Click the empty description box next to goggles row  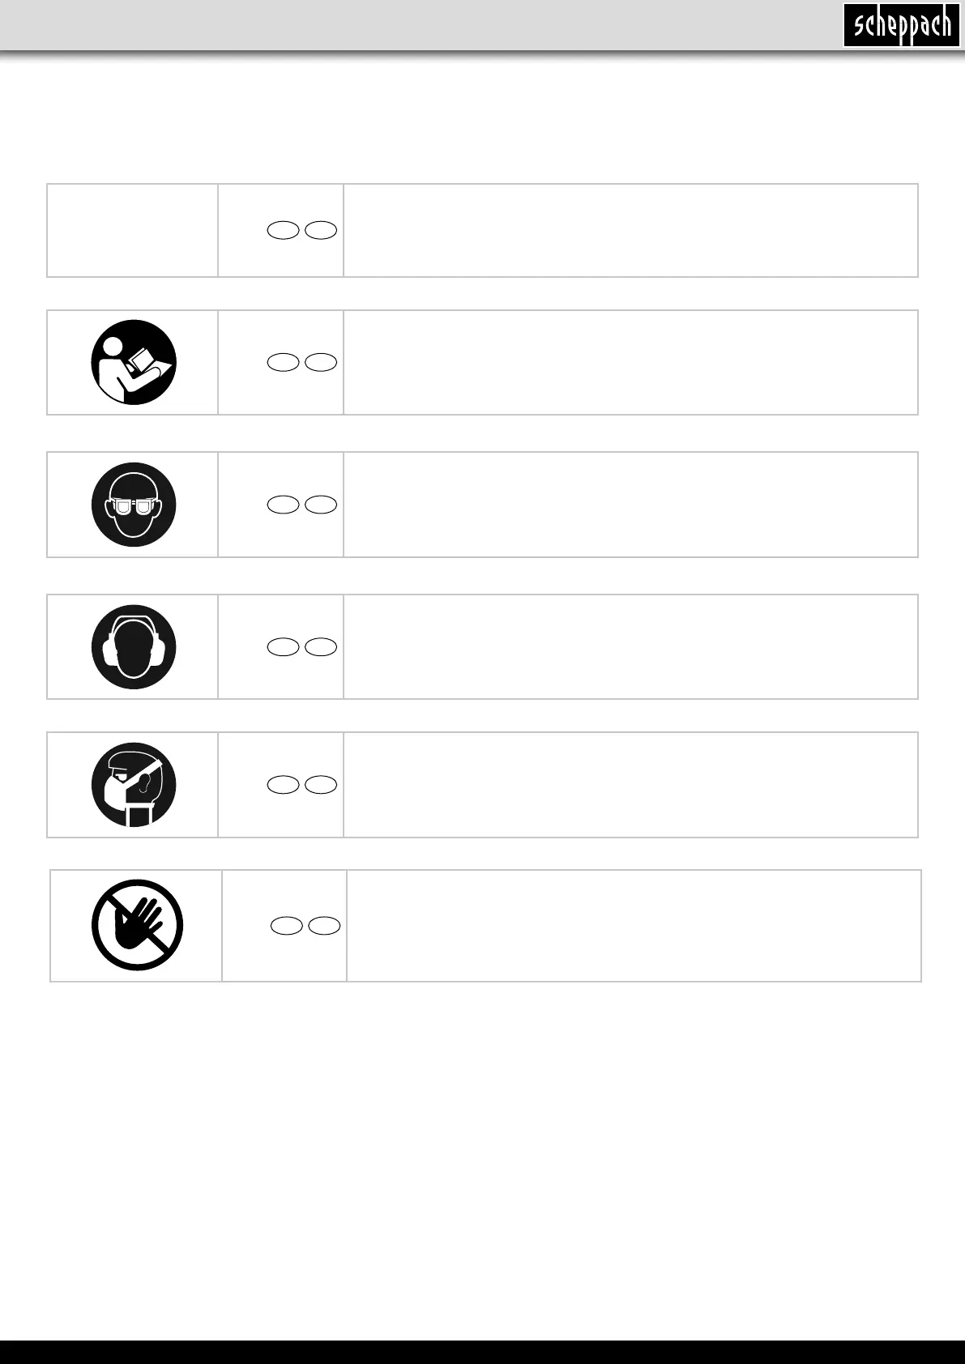coord(630,505)
